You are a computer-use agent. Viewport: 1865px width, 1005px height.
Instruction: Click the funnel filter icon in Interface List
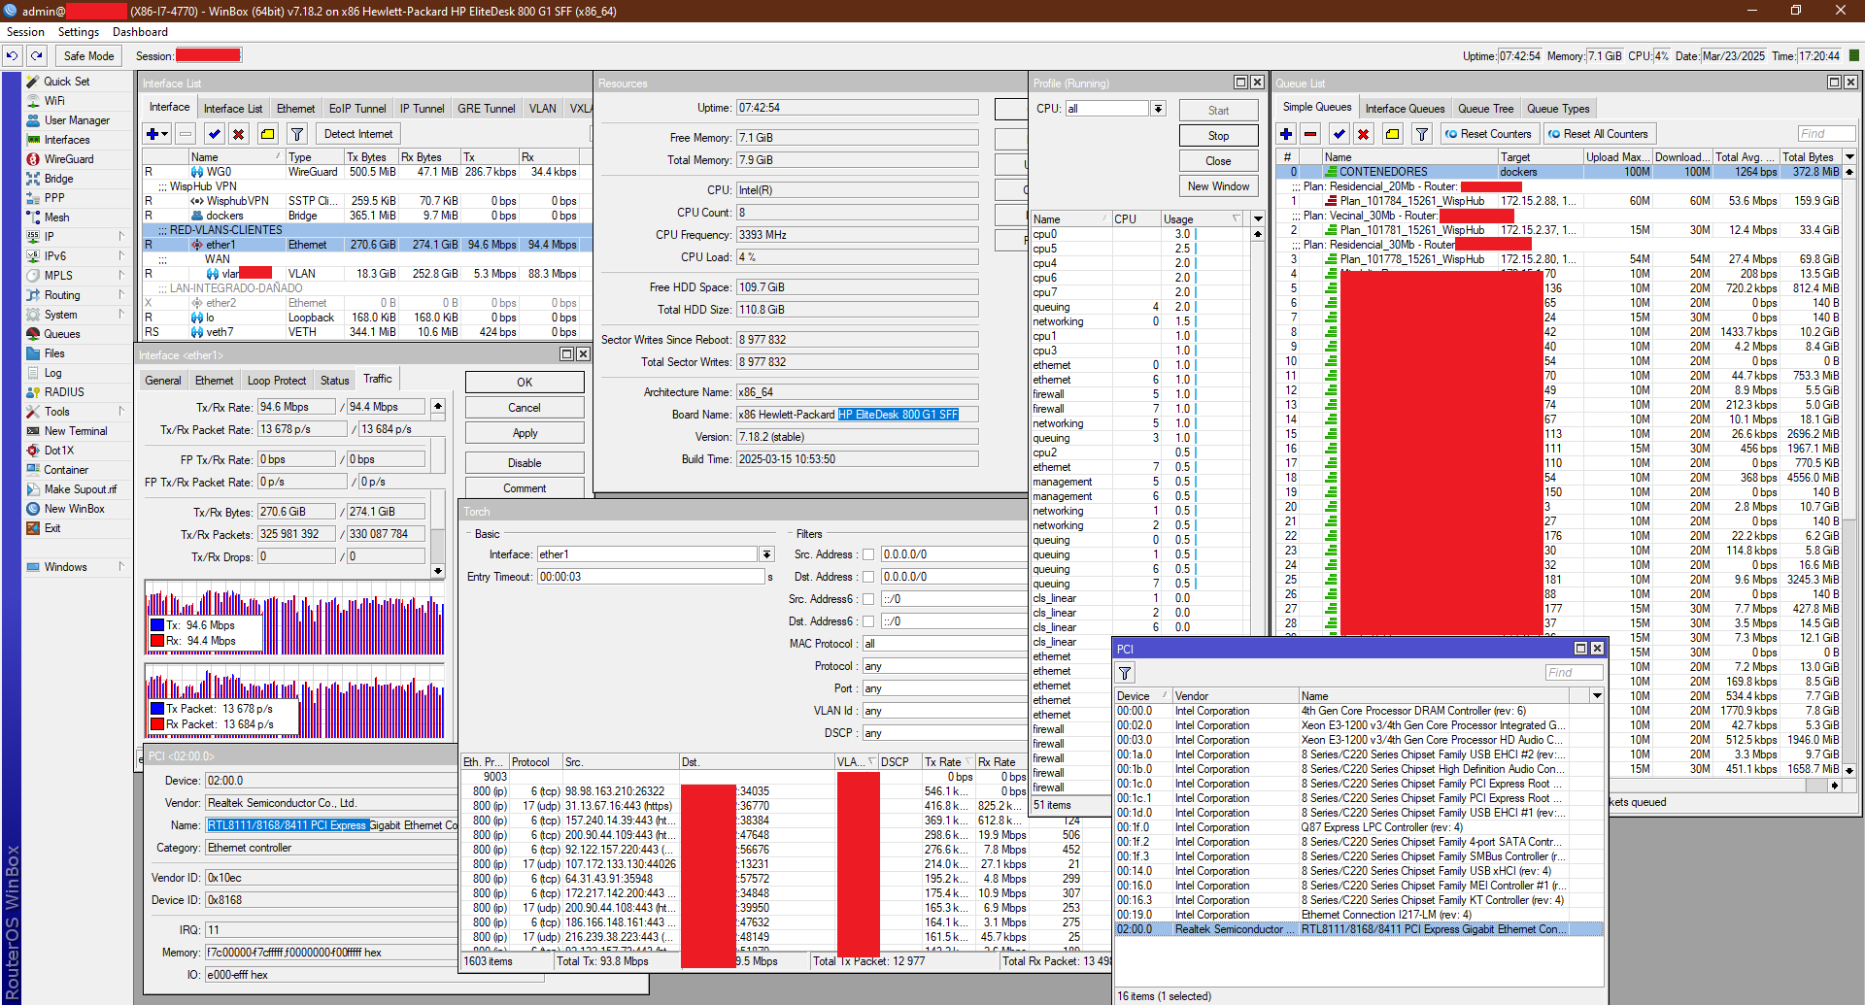click(x=297, y=134)
